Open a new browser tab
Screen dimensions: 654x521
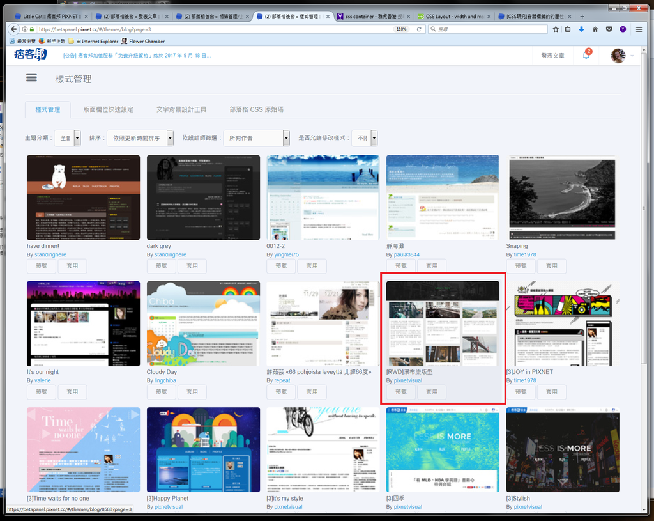(x=582, y=16)
